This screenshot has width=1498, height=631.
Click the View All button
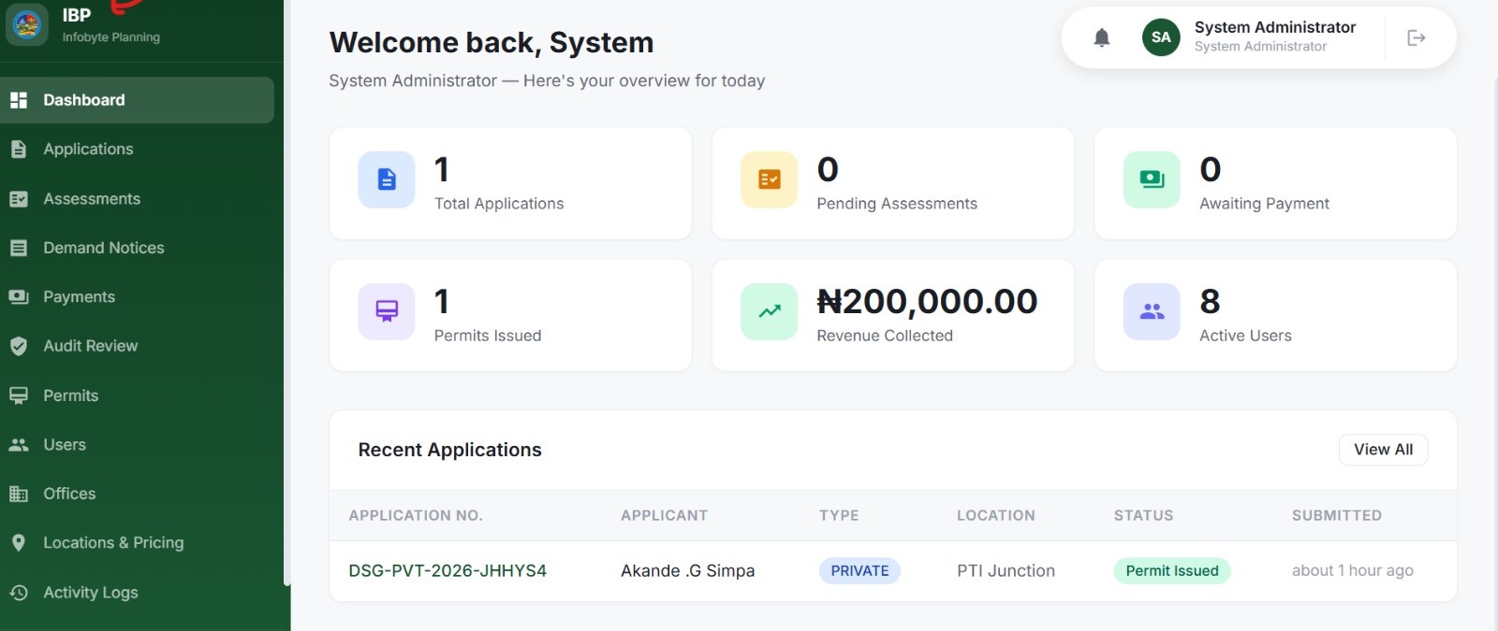1383,450
